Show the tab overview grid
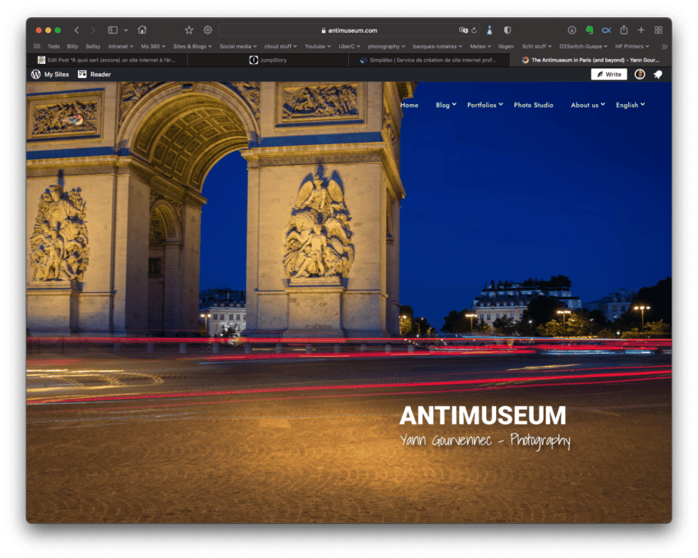698x558 pixels. click(659, 30)
